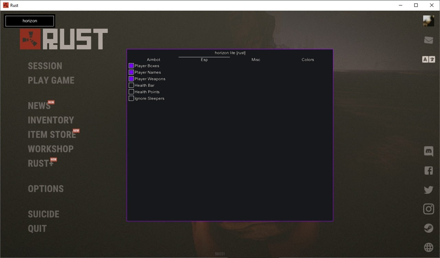Open the ITEM STORE menu item
This screenshot has height=258, width=440.
[52, 135]
